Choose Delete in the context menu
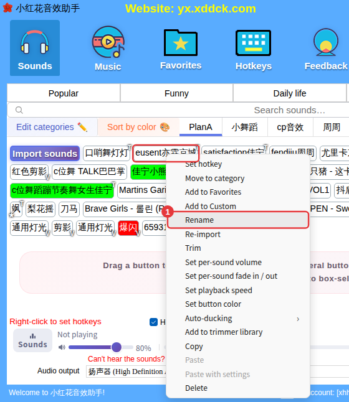This screenshot has width=349, height=402. click(x=196, y=388)
